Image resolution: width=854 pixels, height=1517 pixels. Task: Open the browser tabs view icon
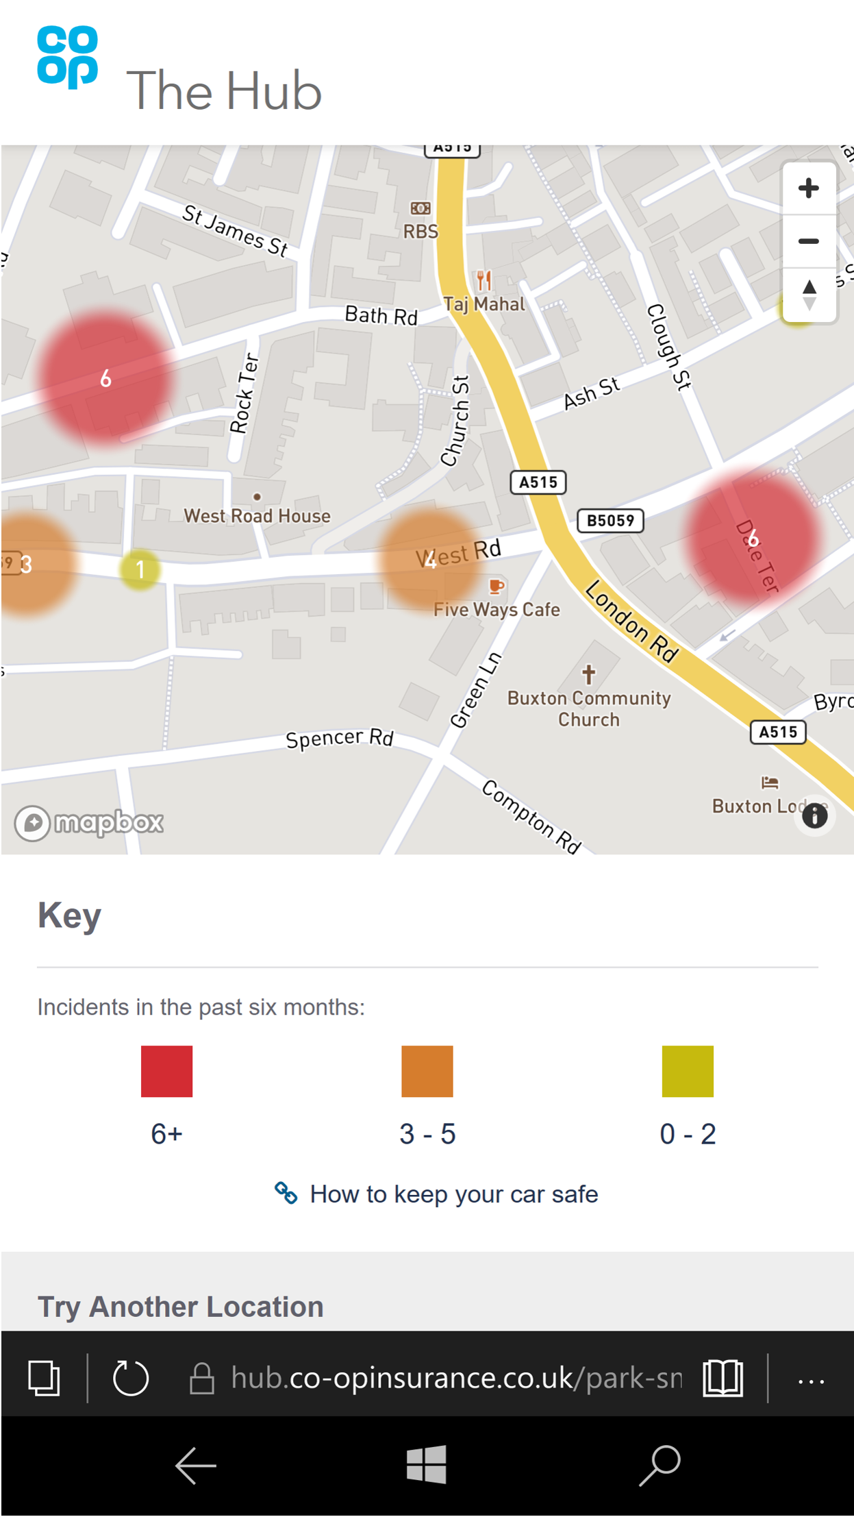pos(44,1377)
